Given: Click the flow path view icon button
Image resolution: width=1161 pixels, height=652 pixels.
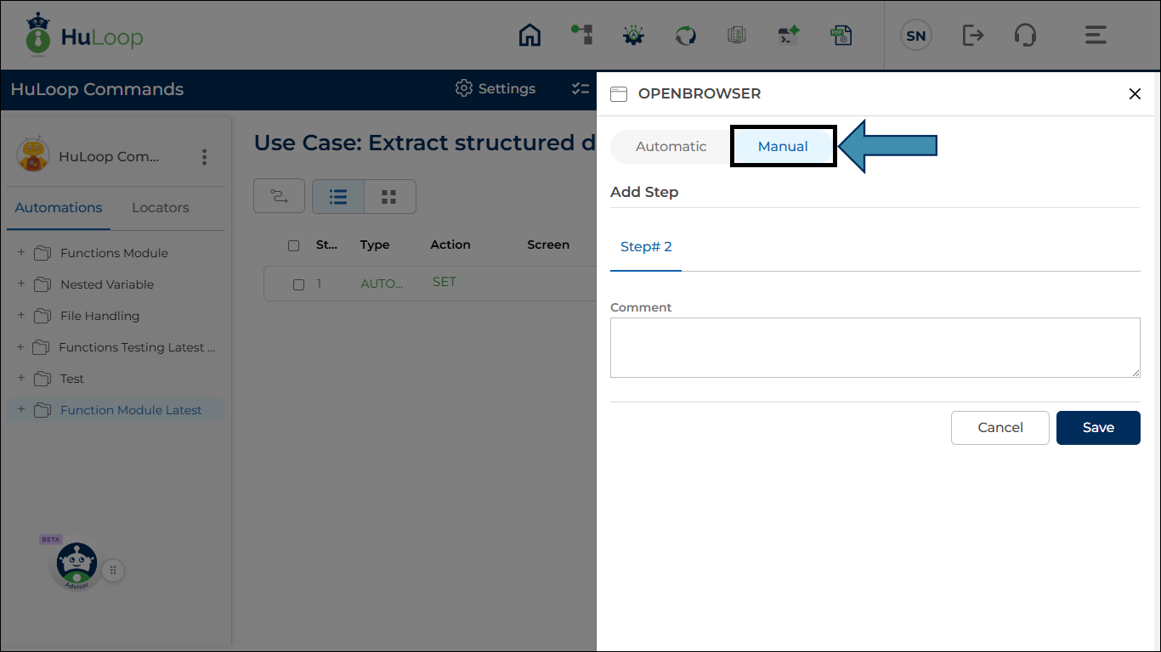Looking at the screenshot, I should click(x=279, y=197).
